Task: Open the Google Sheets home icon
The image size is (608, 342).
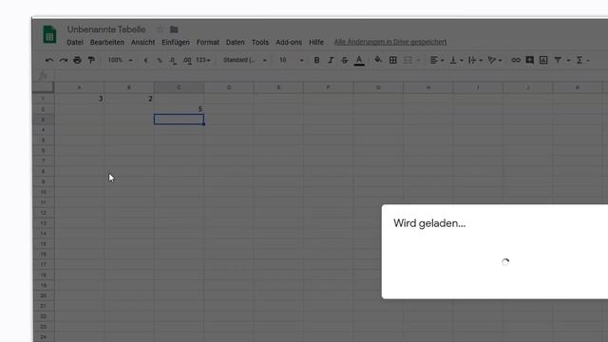Action: tap(49, 34)
